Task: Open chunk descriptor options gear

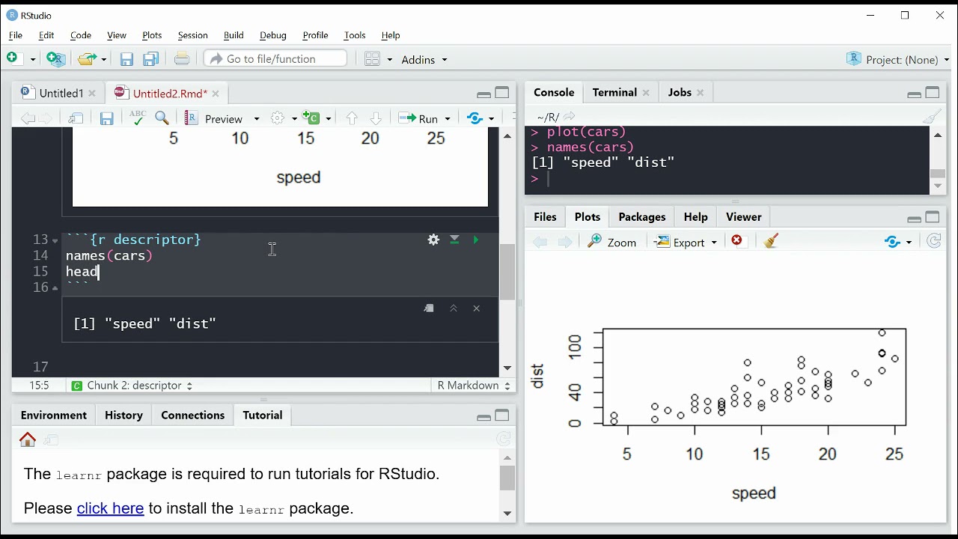Action: (x=433, y=240)
